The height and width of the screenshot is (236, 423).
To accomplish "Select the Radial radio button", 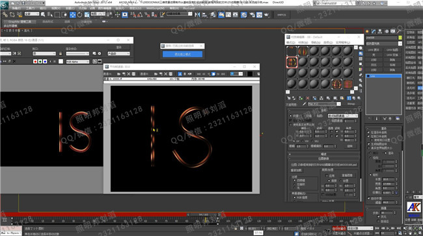I will (x=371, y=157).
